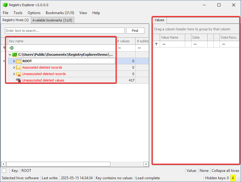The width and height of the screenshot is (241, 182).
Task: Open the View menu
Action: (x=83, y=13)
